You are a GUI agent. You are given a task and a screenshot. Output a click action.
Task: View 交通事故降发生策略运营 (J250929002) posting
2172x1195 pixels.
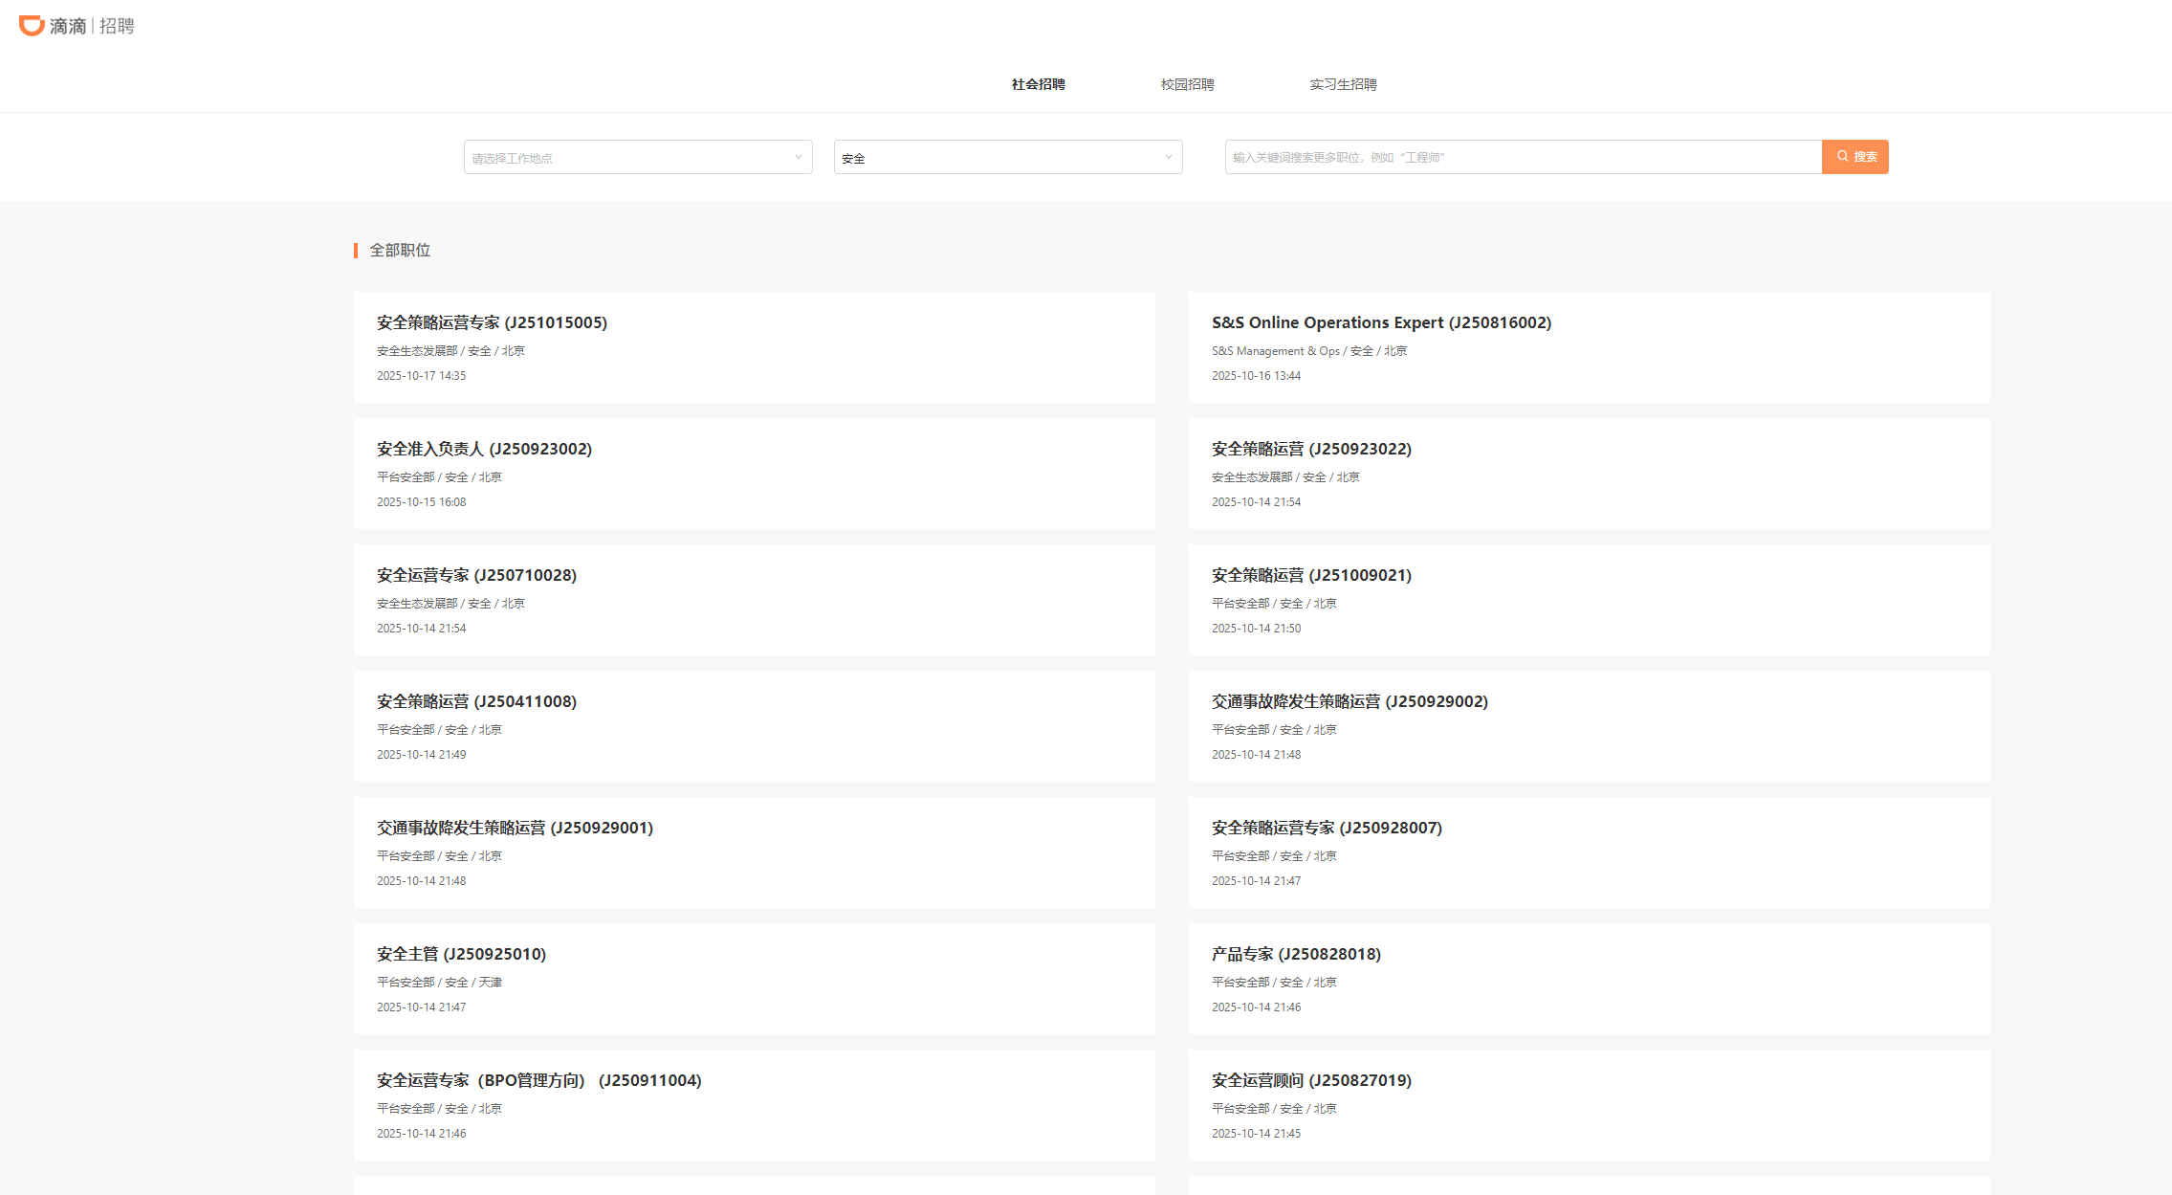tap(1349, 702)
